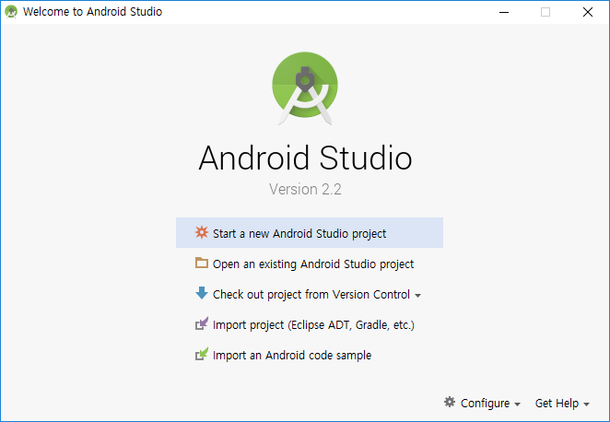This screenshot has height=422, width=610.
Task: Open an existing Android Studio project
Action: 310,264
